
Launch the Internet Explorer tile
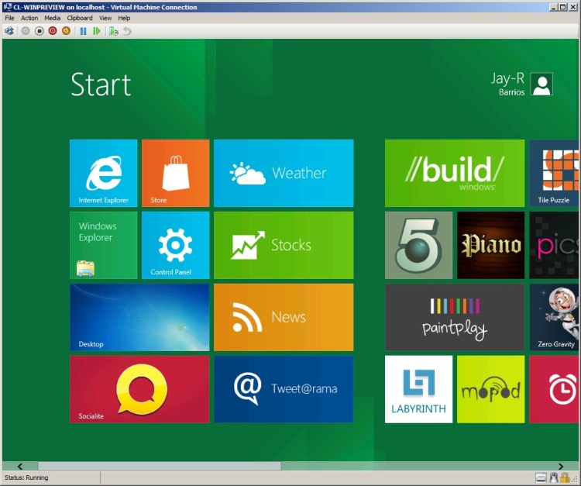tap(103, 173)
